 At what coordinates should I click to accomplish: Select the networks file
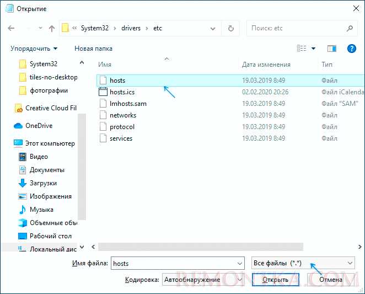[x=230, y=115]
